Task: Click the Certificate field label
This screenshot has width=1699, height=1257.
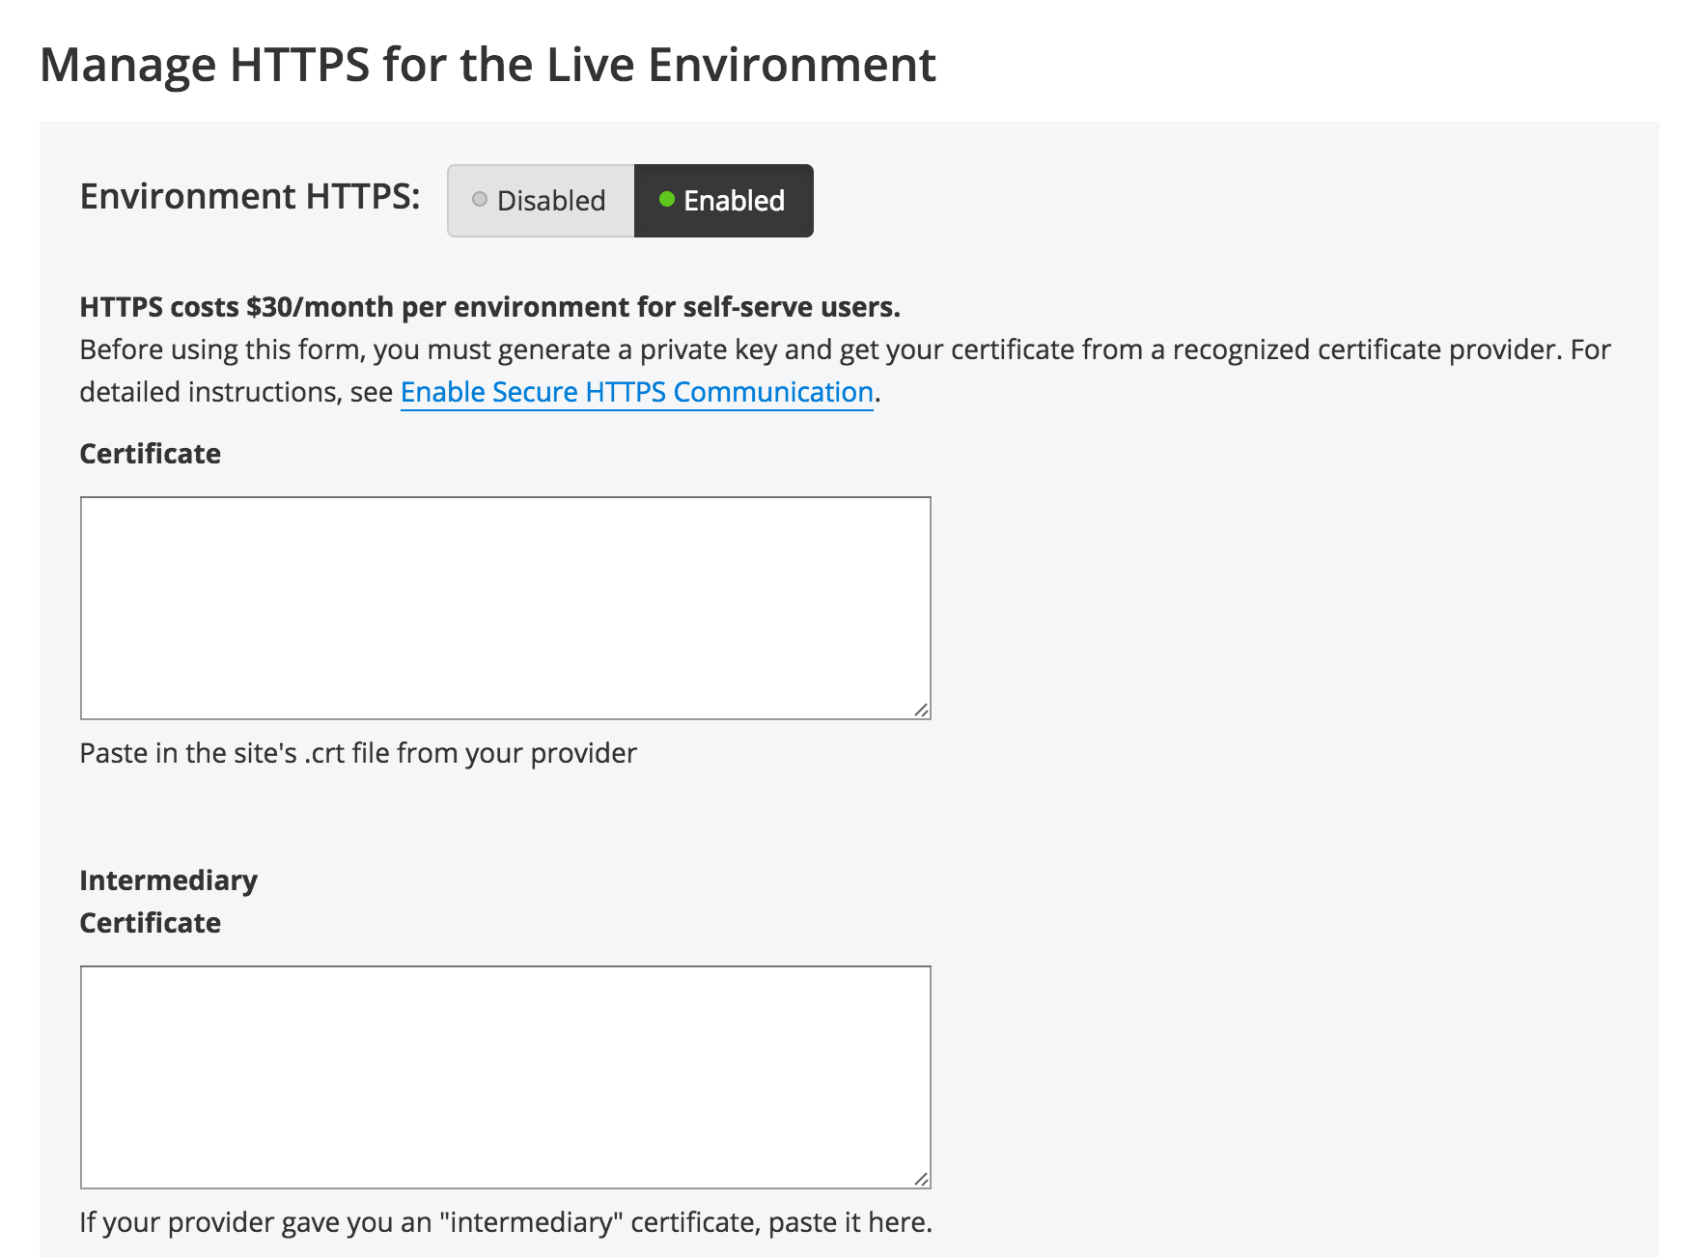Action: [x=150, y=454]
